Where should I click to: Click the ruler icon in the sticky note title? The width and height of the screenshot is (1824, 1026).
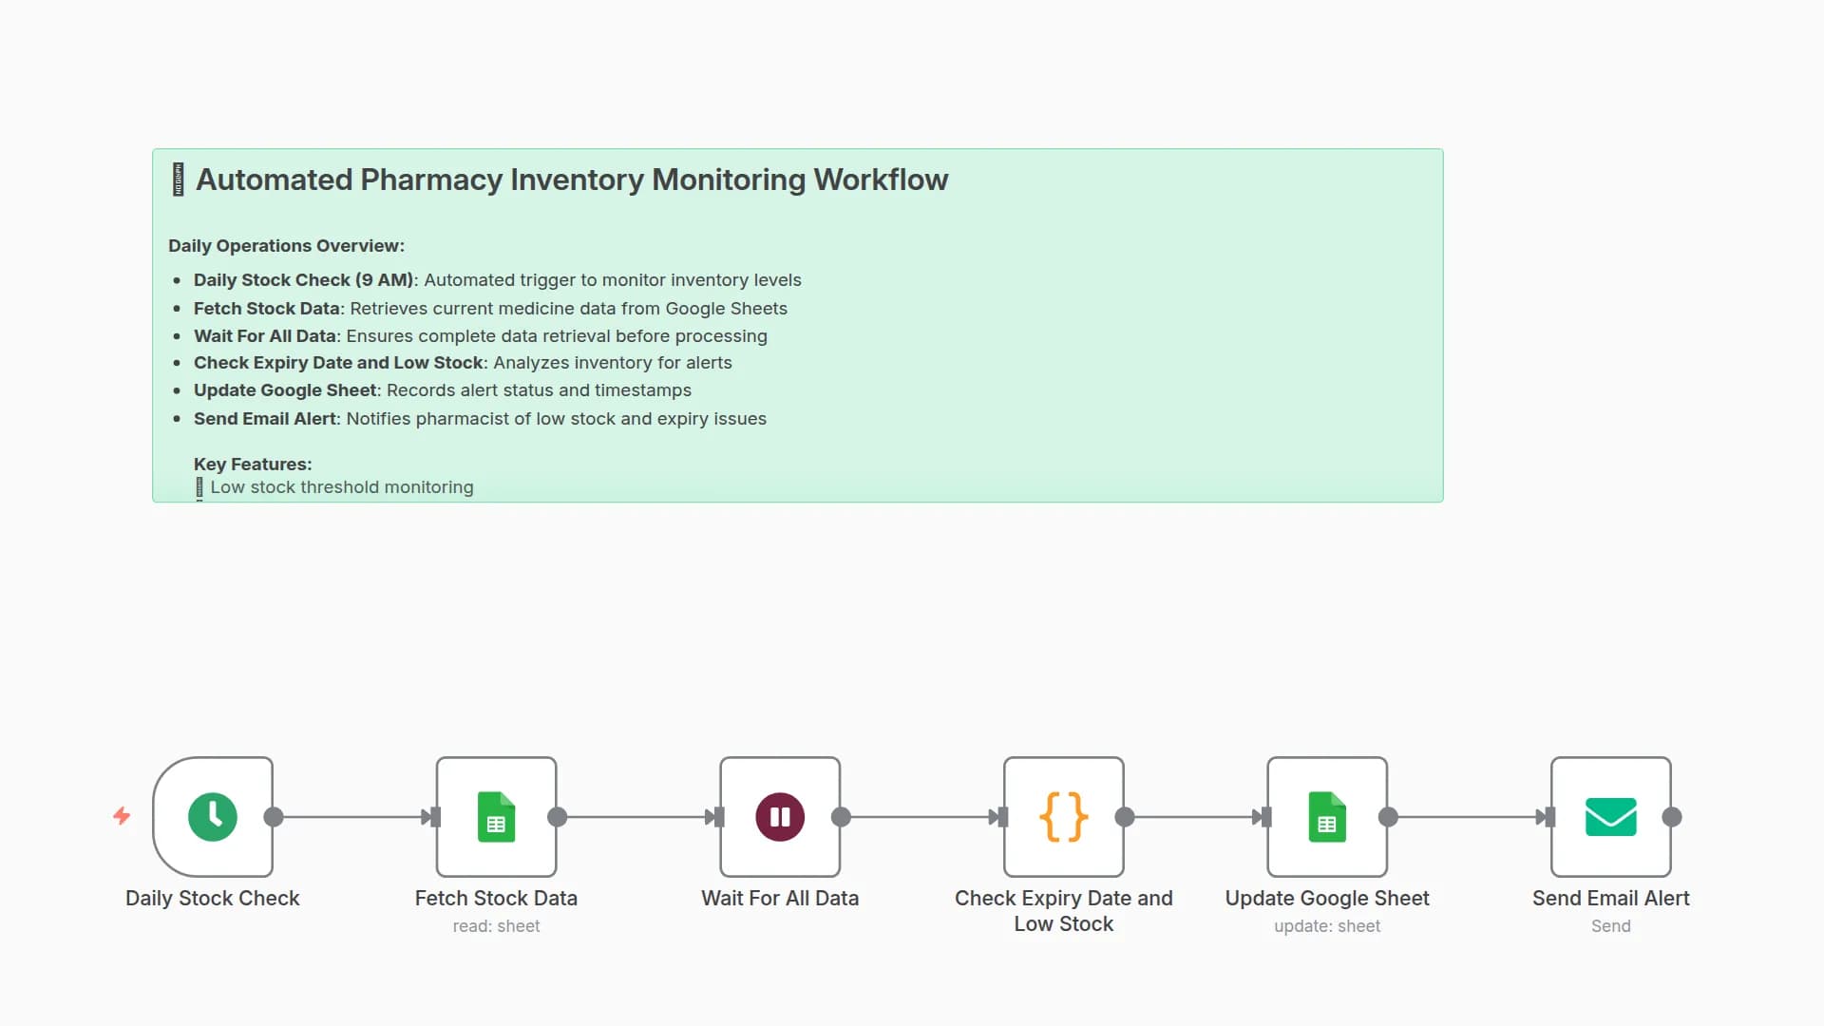point(177,179)
